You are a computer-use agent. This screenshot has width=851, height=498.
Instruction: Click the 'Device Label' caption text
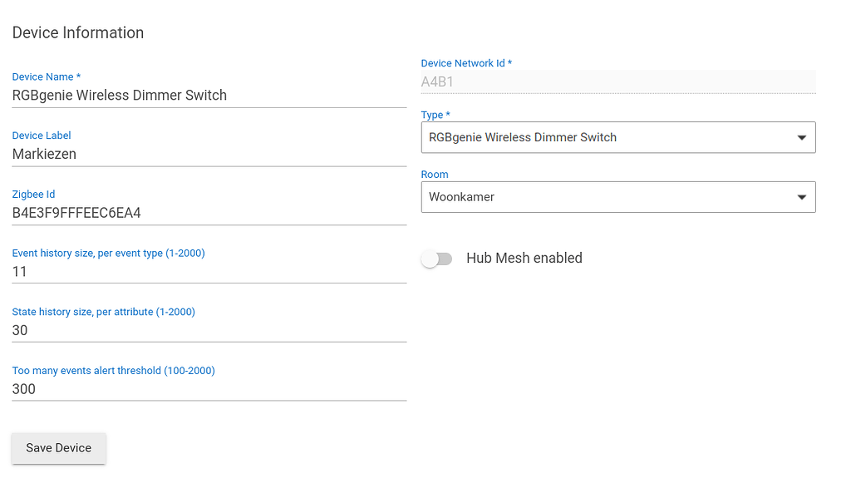[x=42, y=136]
